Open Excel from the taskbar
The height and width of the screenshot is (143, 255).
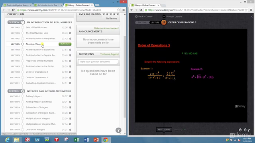(x=76, y=139)
